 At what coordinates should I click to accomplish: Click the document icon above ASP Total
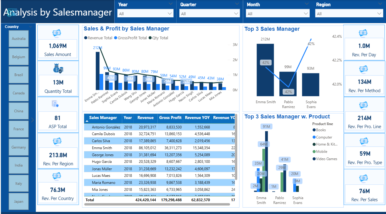click(55, 104)
